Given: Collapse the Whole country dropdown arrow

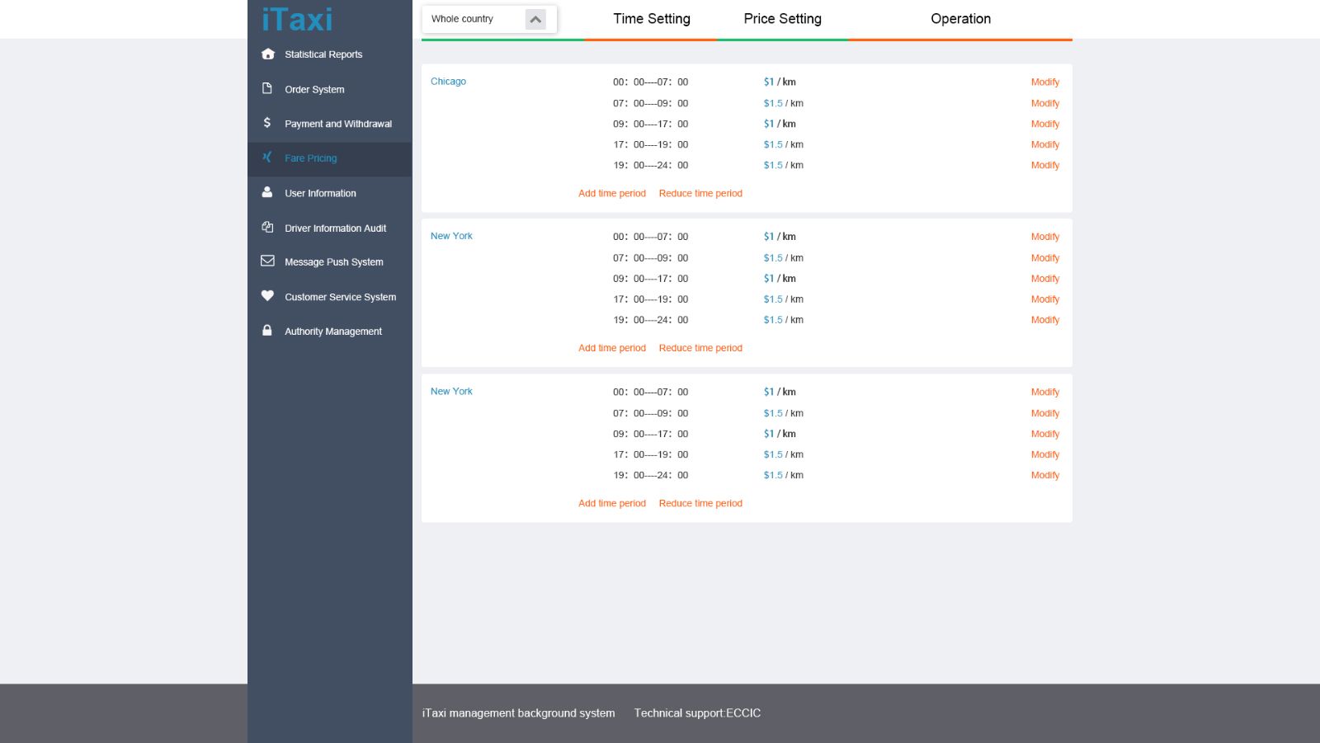Looking at the screenshot, I should pyautogui.click(x=535, y=19).
